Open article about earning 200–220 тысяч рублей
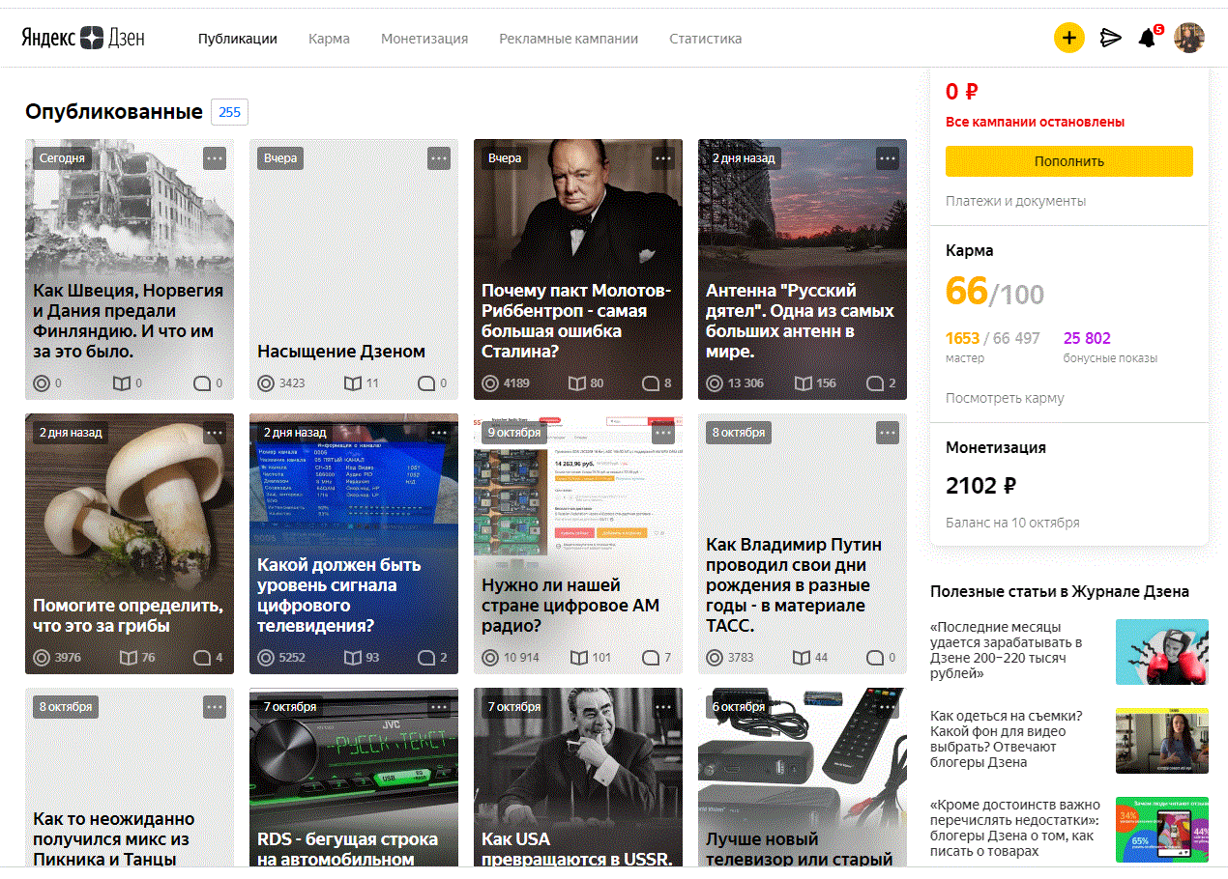This screenshot has width=1228, height=879. pos(1006,650)
